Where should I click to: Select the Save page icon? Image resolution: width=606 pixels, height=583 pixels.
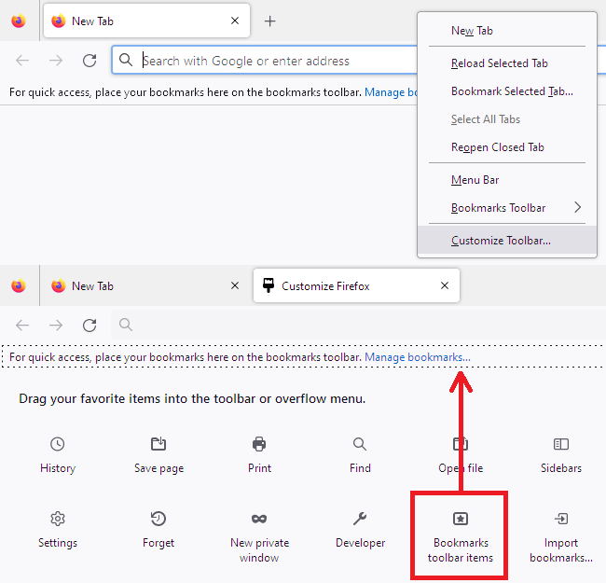coord(158,444)
